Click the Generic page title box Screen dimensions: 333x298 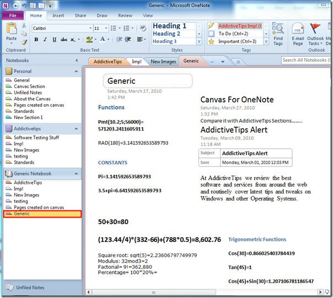(148, 81)
